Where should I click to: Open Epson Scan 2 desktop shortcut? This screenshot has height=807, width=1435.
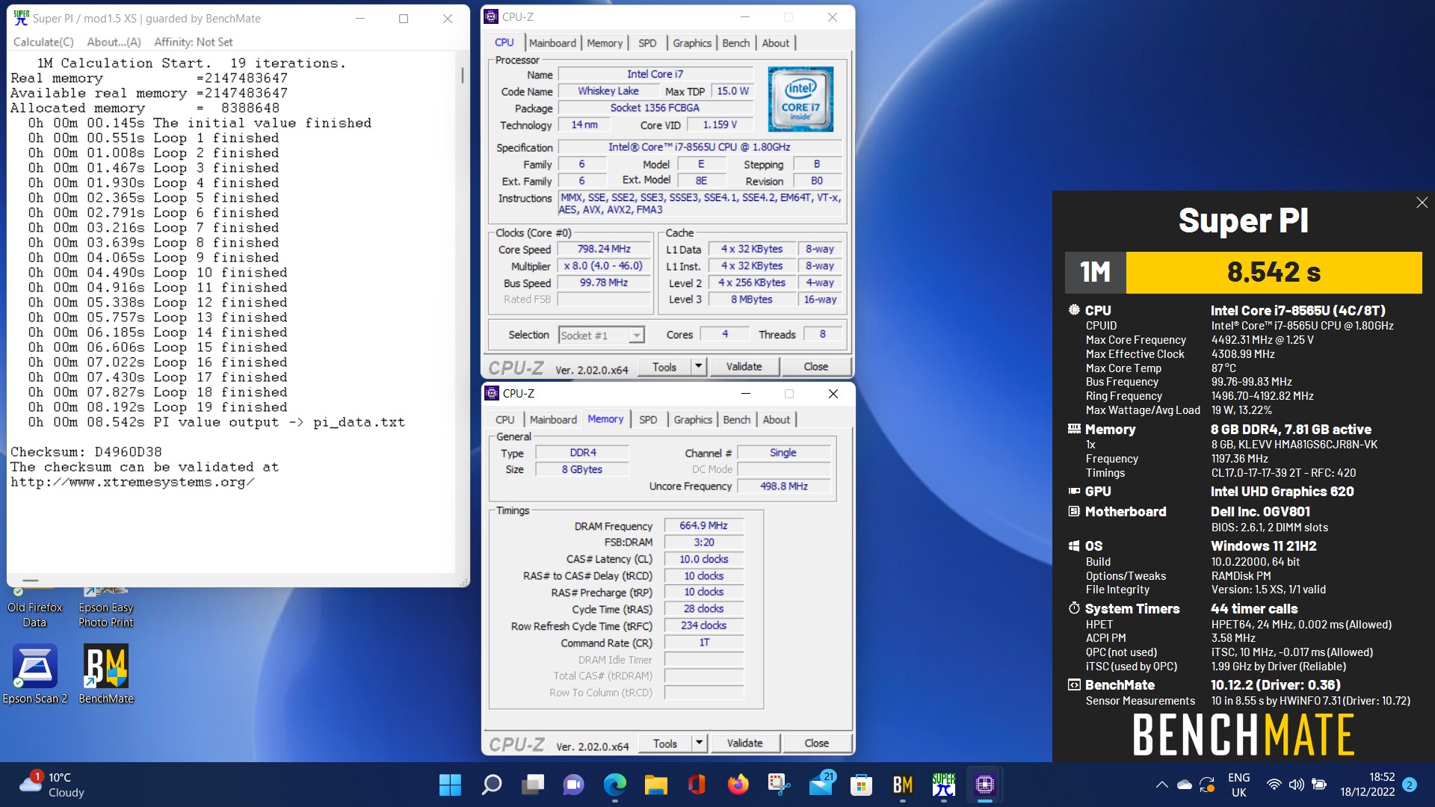tap(34, 675)
